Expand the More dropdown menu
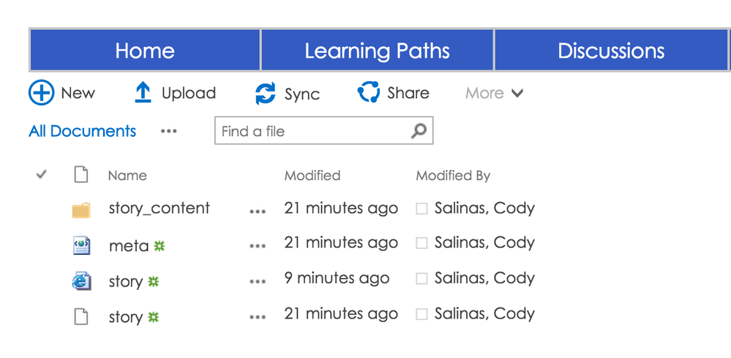Screen dimensions: 731x358 point(495,93)
